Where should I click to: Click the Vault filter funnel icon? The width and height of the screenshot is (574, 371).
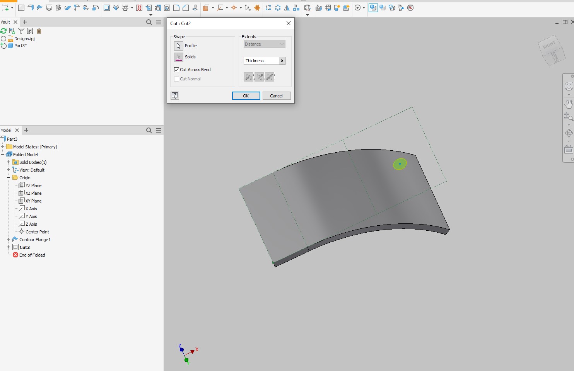coord(21,31)
